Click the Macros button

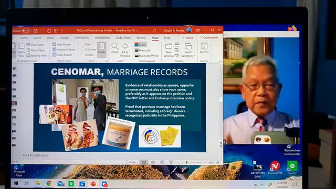click(x=204, y=48)
